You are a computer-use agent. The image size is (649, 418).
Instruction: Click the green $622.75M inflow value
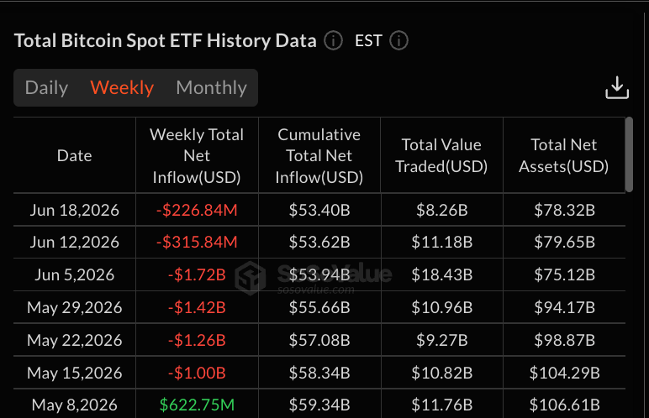(x=197, y=405)
